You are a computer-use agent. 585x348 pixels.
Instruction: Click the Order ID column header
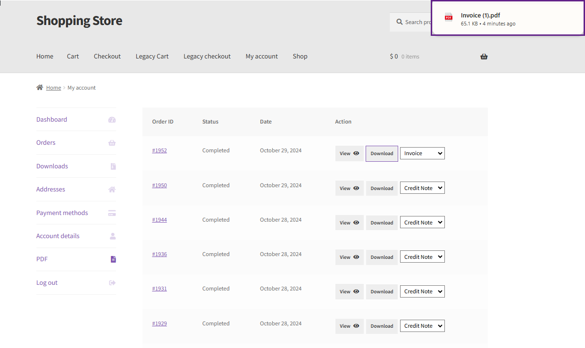163,122
